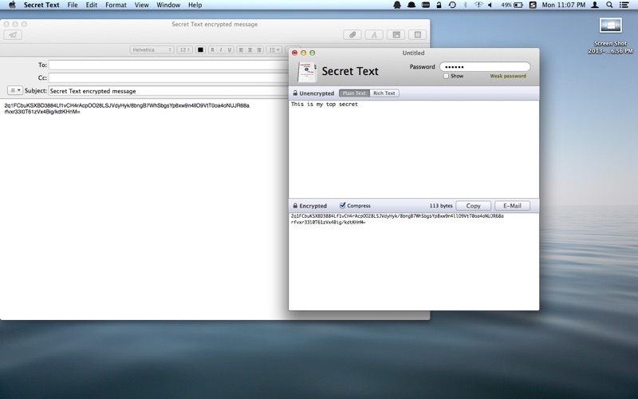Send the message in the mail window
Image resolution: width=638 pixels, height=399 pixels.
click(13, 35)
